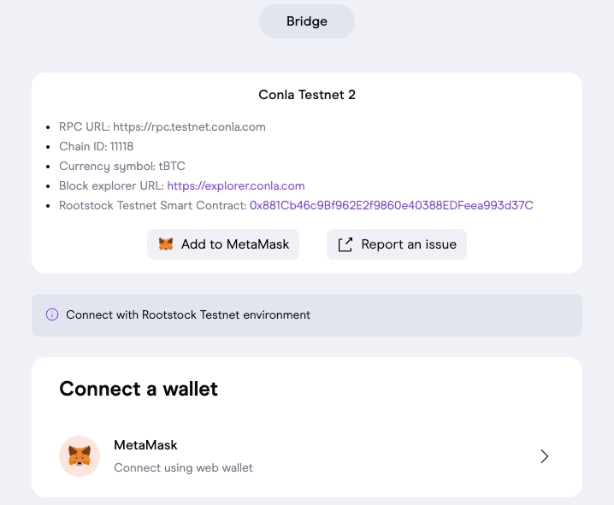Click the Connect using web wallet description

[x=183, y=467]
